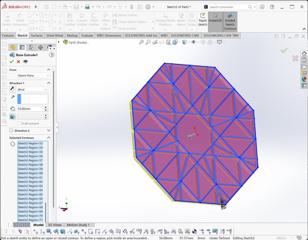
Task: Expand the SOLIDWORKS menu arrow
Action: (36, 7)
